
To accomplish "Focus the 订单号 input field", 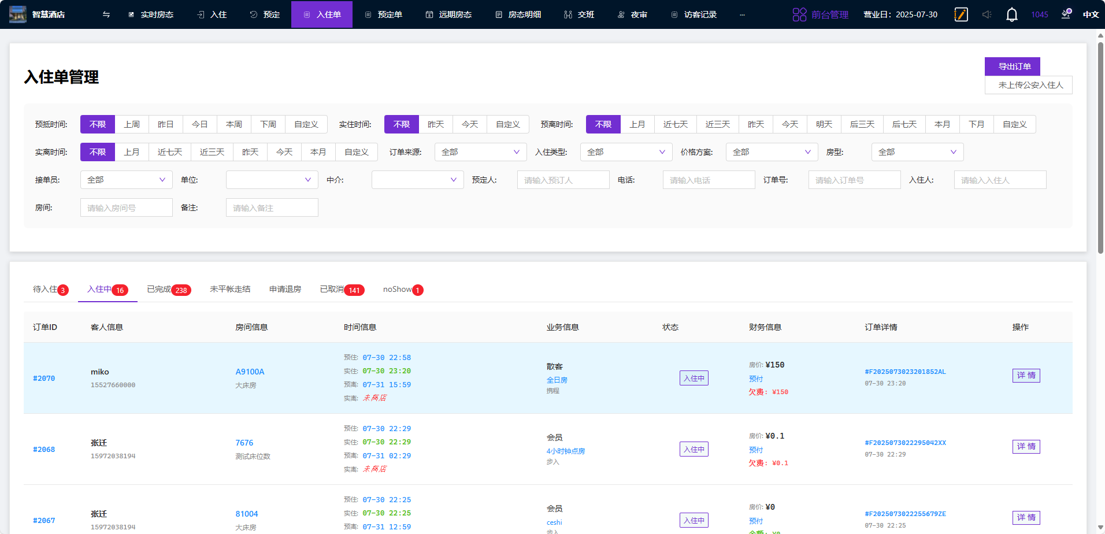I will coord(855,180).
